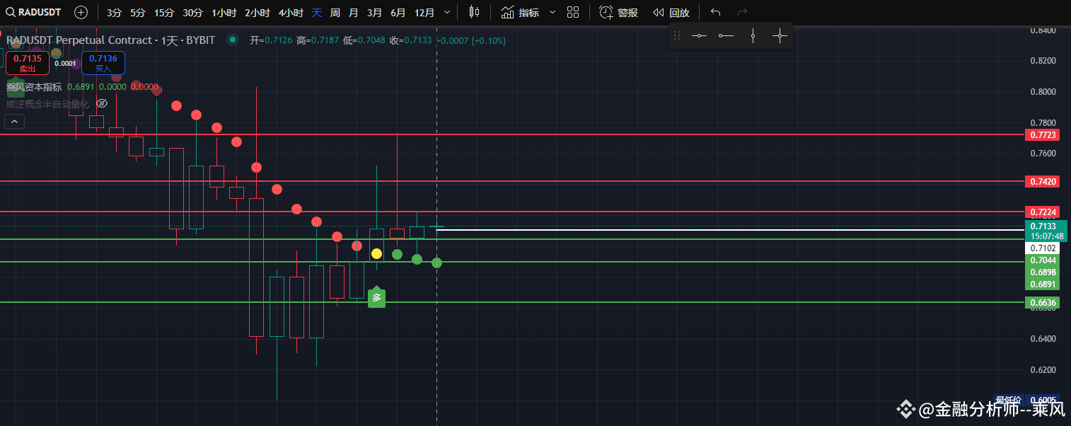Expand the timeframe dropdown arrow
The width and height of the screenshot is (1071, 426).
446,13
